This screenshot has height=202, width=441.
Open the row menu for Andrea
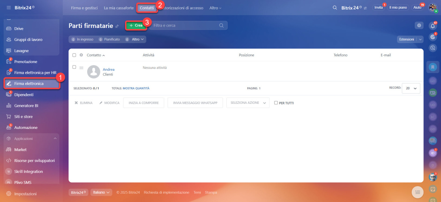(x=81, y=68)
